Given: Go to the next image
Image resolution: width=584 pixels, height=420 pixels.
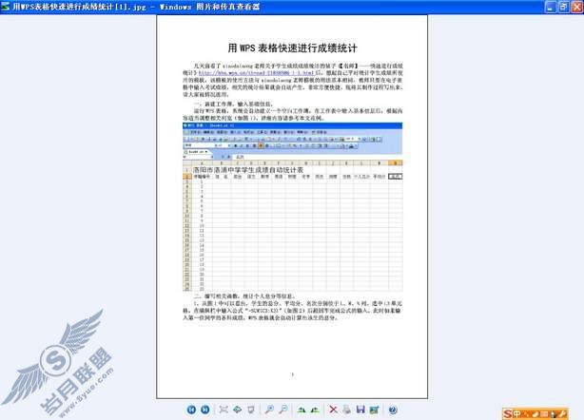Looking at the screenshot, I should [x=205, y=410].
